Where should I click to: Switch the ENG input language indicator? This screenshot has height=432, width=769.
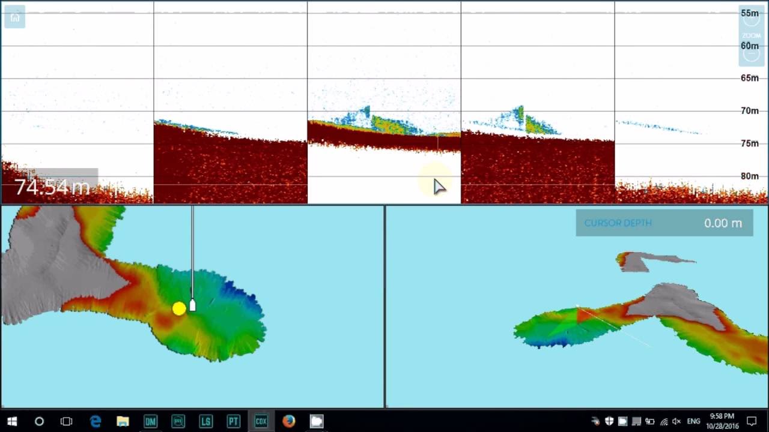[693, 421]
